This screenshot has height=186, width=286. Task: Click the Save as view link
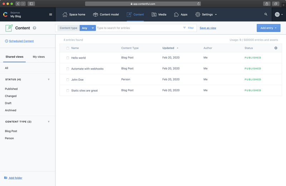[208, 28]
